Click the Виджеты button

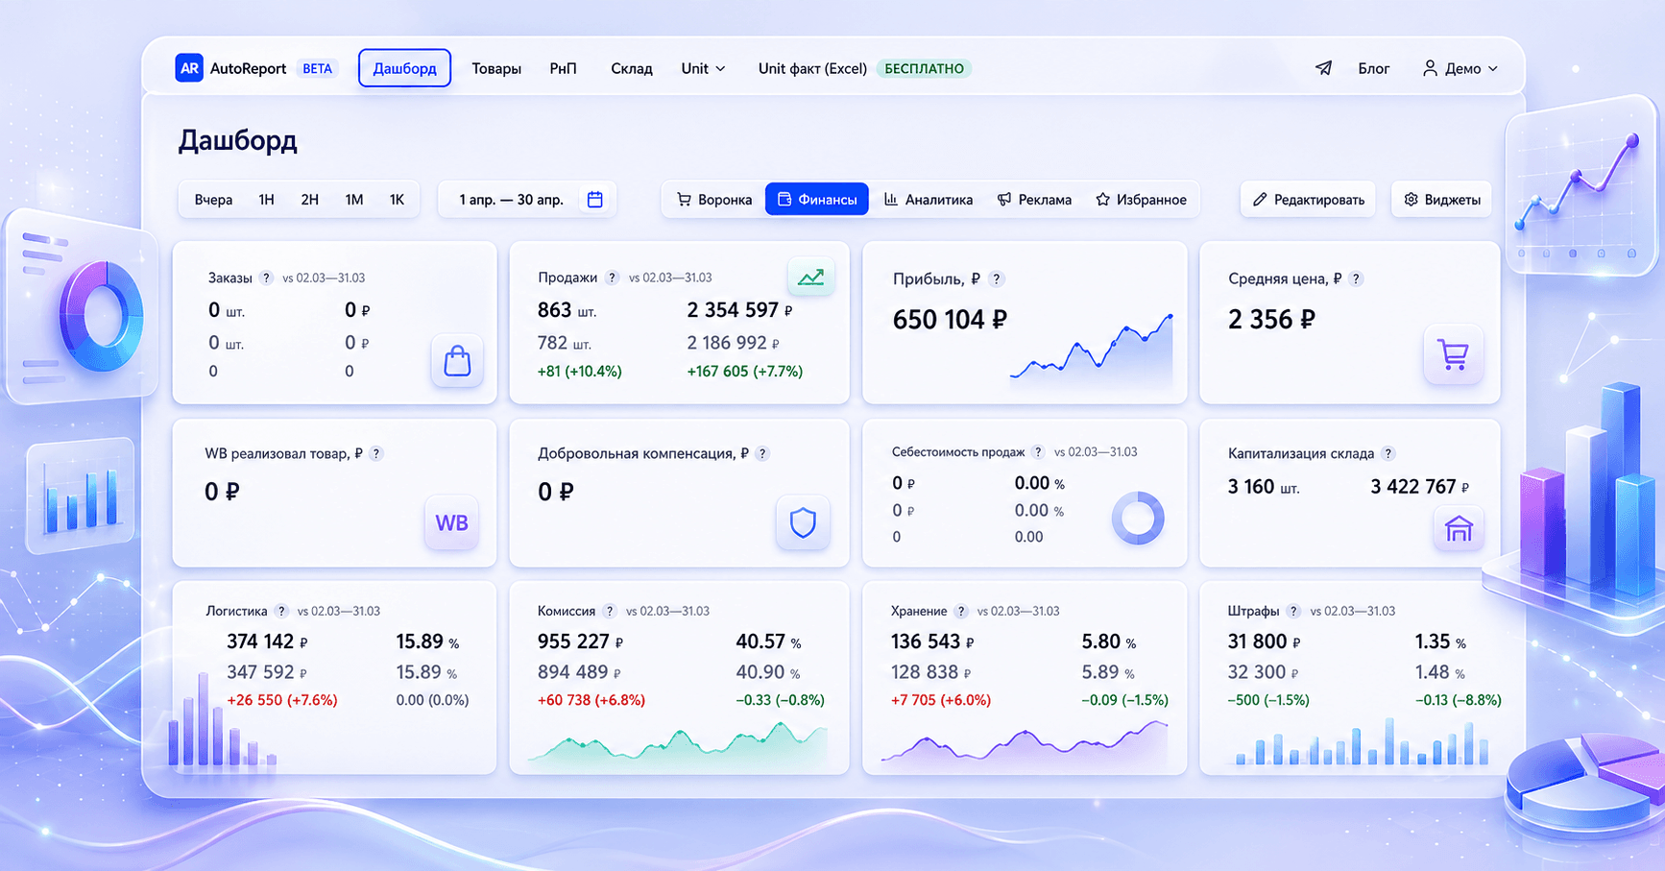click(1442, 200)
